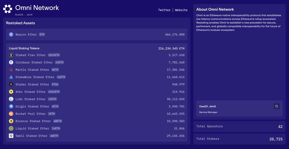Open the Website link
The image size is (289, 149).
coord(181,10)
